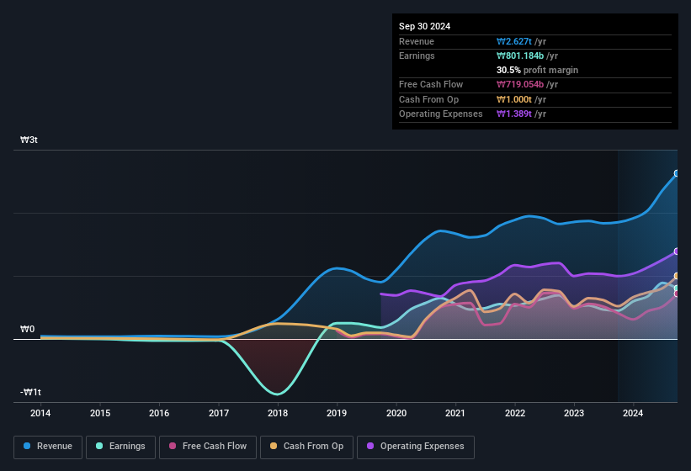Click the Revenue label in the tooltip
The width and height of the screenshot is (691, 471).
[417, 41]
